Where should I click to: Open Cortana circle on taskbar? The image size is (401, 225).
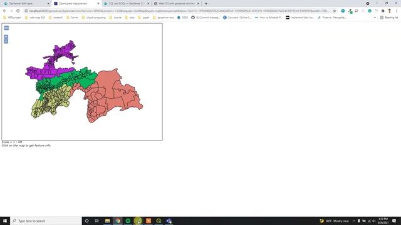tap(86, 221)
